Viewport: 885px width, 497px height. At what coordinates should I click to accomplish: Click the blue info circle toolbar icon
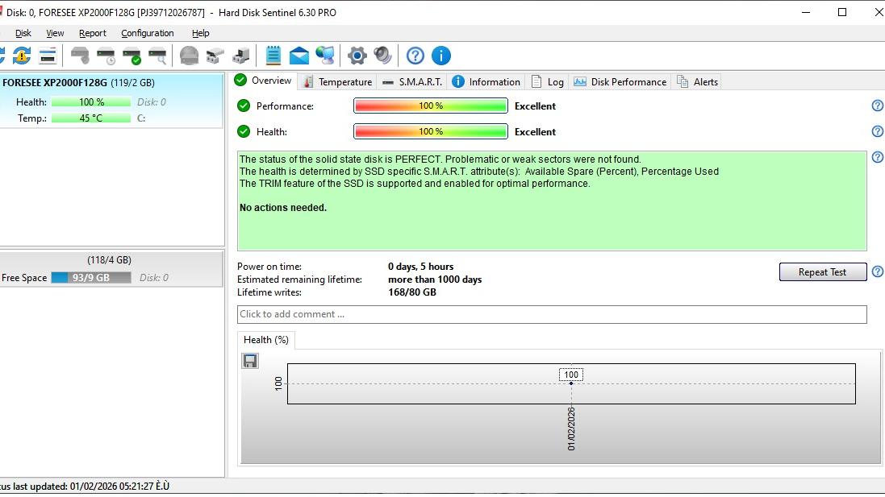click(x=441, y=56)
